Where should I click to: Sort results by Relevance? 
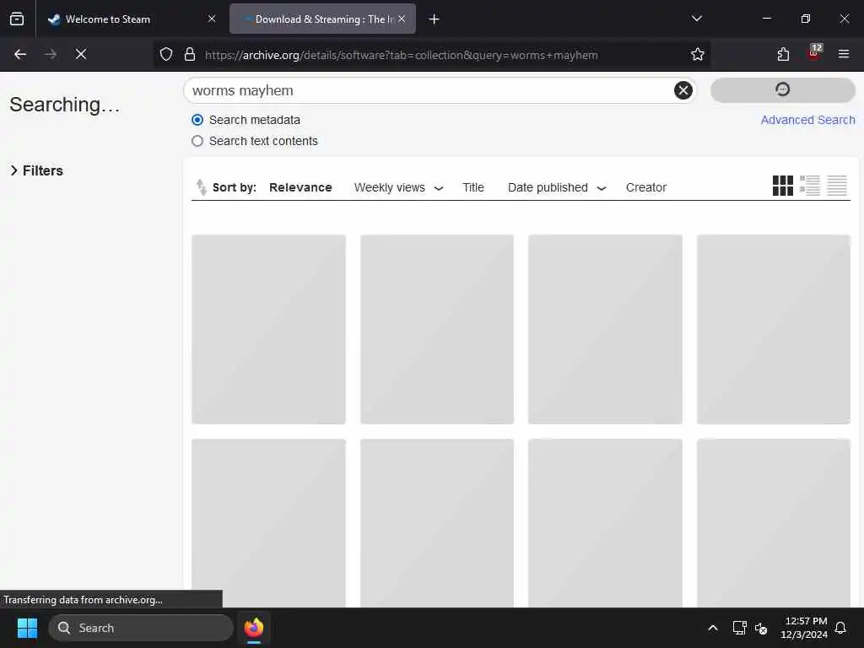[300, 187]
